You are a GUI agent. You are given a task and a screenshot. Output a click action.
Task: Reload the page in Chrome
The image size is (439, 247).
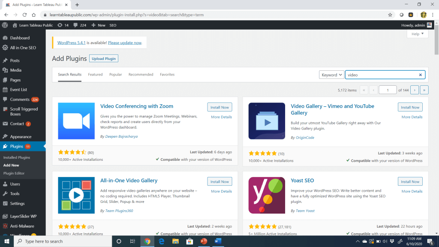(24, 15)
